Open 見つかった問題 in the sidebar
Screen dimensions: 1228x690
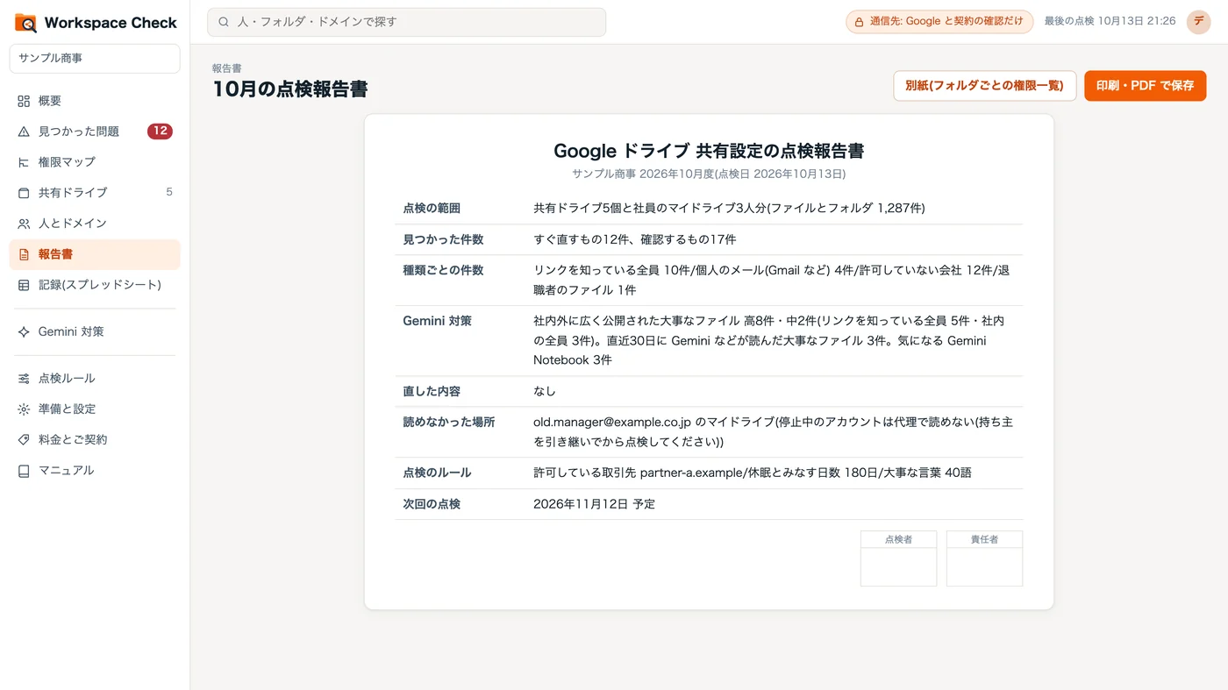click(95, 132)
